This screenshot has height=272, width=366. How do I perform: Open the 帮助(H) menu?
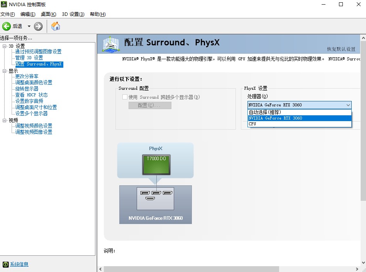point(98,14)
